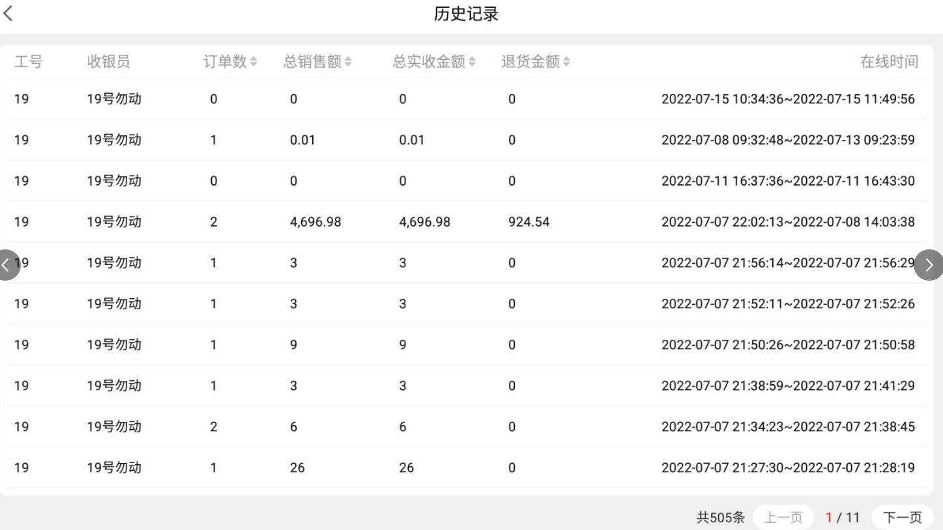Select the row with total sales 26

[297, 467]
